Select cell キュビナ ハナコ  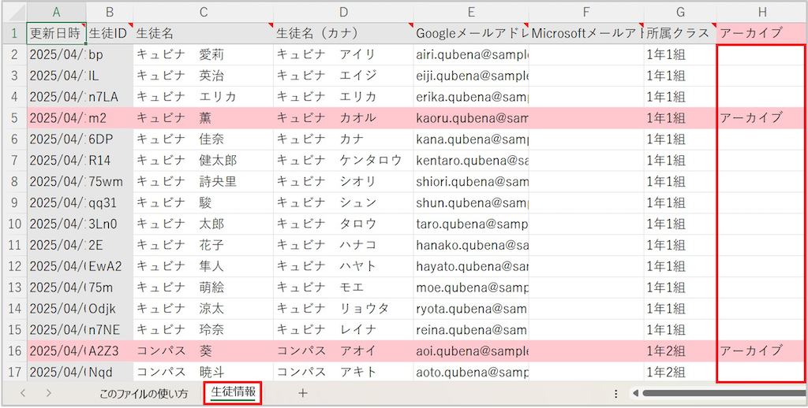click(343, 245)
